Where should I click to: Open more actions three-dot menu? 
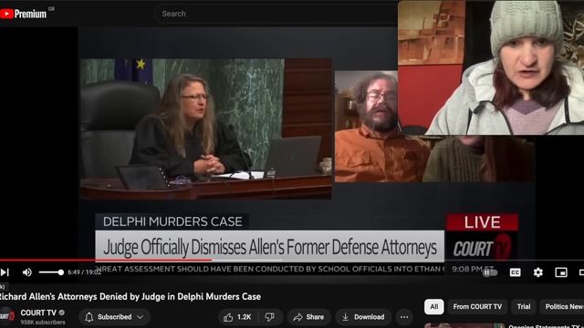click(x=404, y=317)
